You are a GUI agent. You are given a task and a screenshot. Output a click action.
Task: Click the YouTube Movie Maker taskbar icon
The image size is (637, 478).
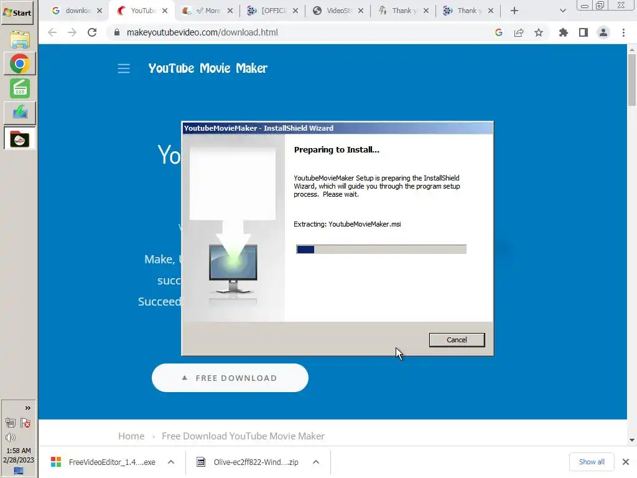point(19,138)
